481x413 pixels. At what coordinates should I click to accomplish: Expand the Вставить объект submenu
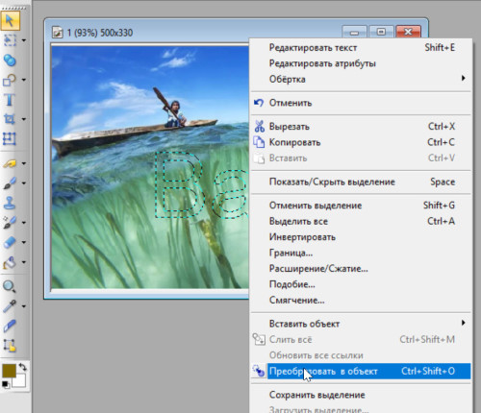tap(463, 323)
